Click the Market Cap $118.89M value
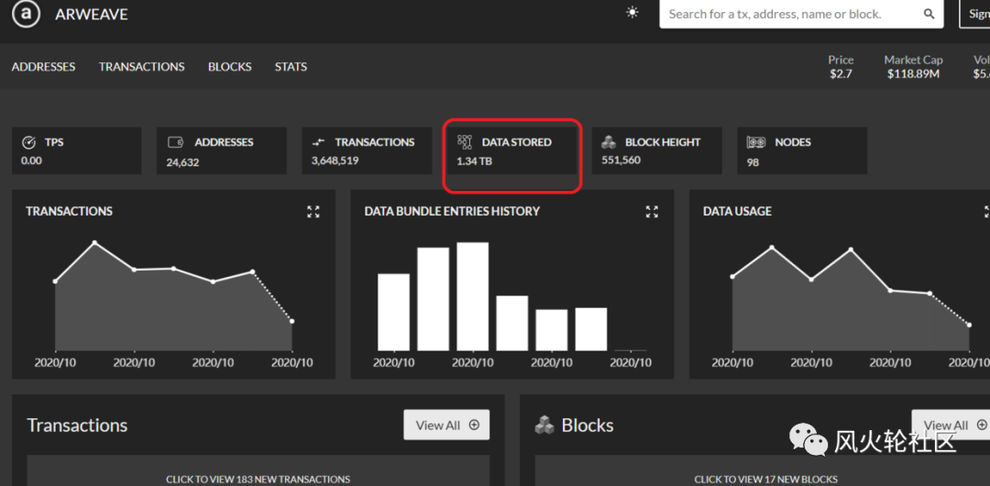Screen dimensions: 990x486 pos(913,74)
